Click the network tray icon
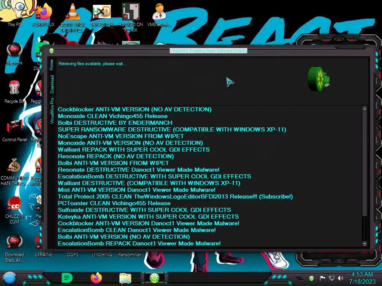The image size is (382, 286). click(x=332, y=278)
